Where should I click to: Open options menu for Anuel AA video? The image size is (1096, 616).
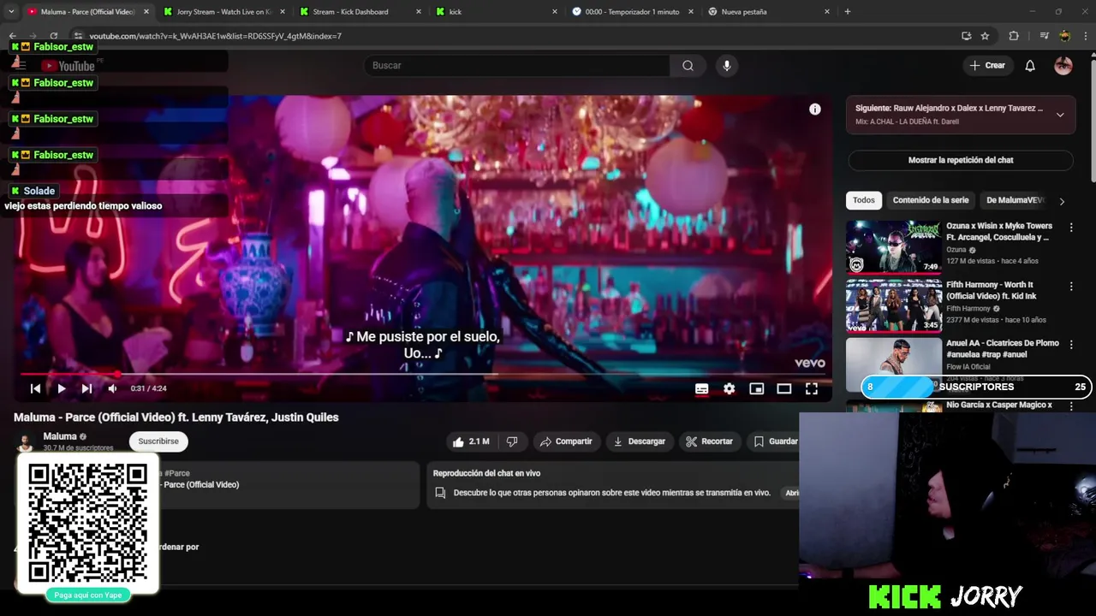pos(1071,344)
